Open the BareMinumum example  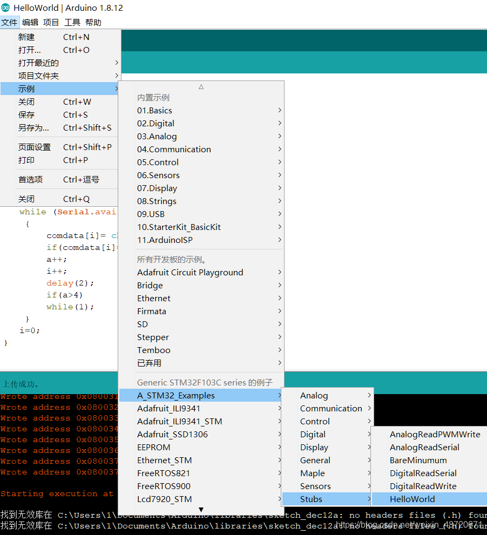[429, 460]
